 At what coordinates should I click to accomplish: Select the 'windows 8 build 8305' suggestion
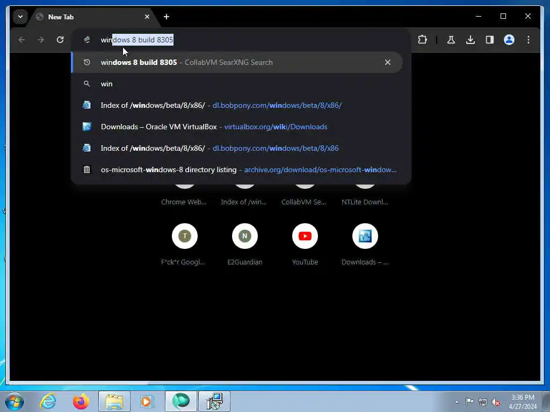[x=237, y=62]
